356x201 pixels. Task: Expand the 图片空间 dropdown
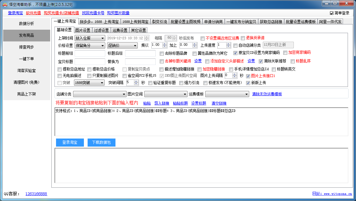point(166,94)
